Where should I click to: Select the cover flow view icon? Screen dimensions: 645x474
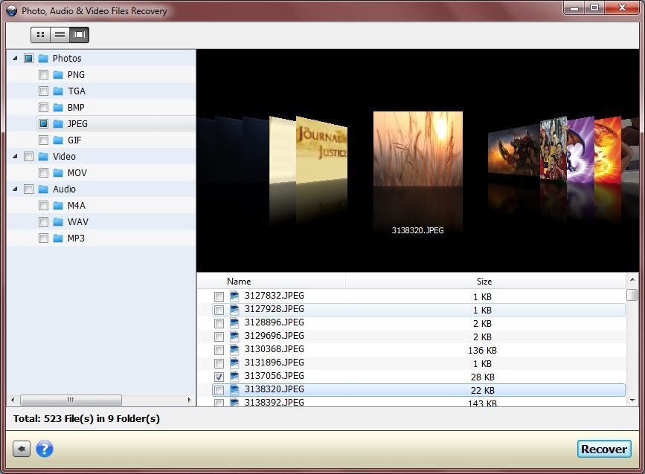click(x=79, y=35)
